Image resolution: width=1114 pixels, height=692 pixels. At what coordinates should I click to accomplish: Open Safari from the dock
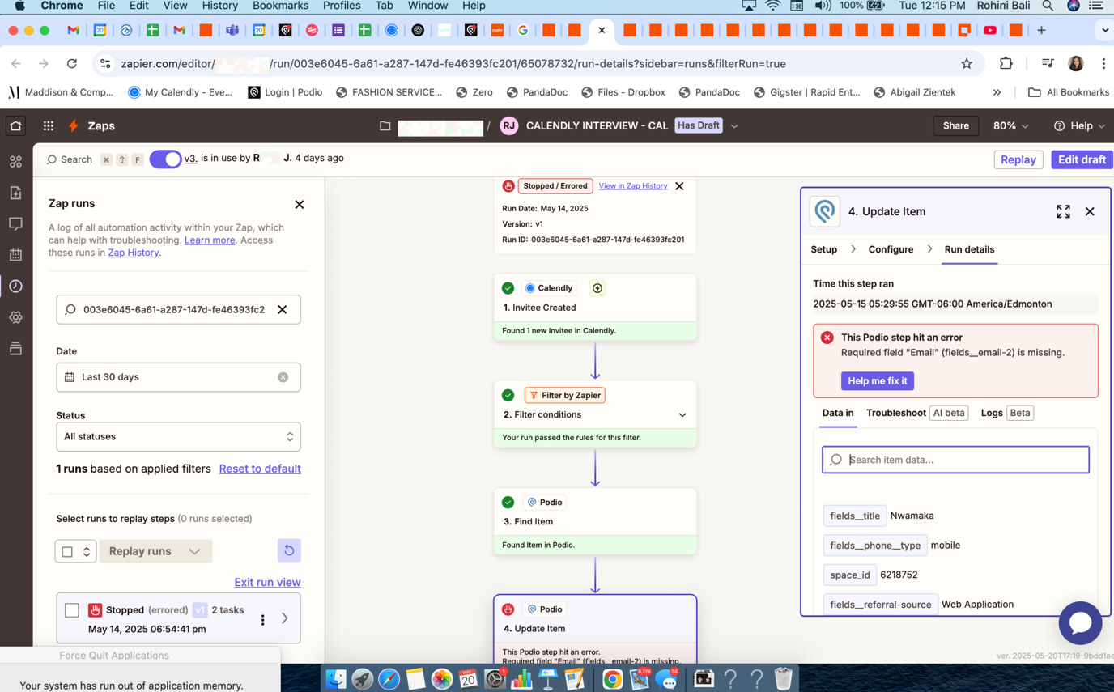[x=389, y=679]
